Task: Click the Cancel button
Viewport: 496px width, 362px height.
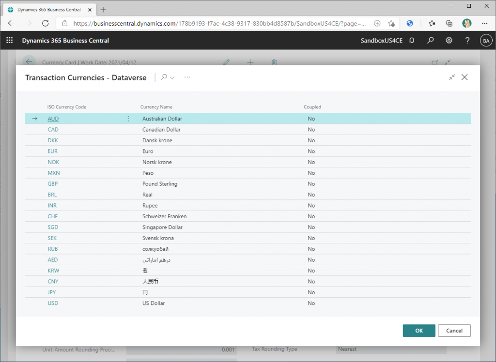Action: (454, 331)
